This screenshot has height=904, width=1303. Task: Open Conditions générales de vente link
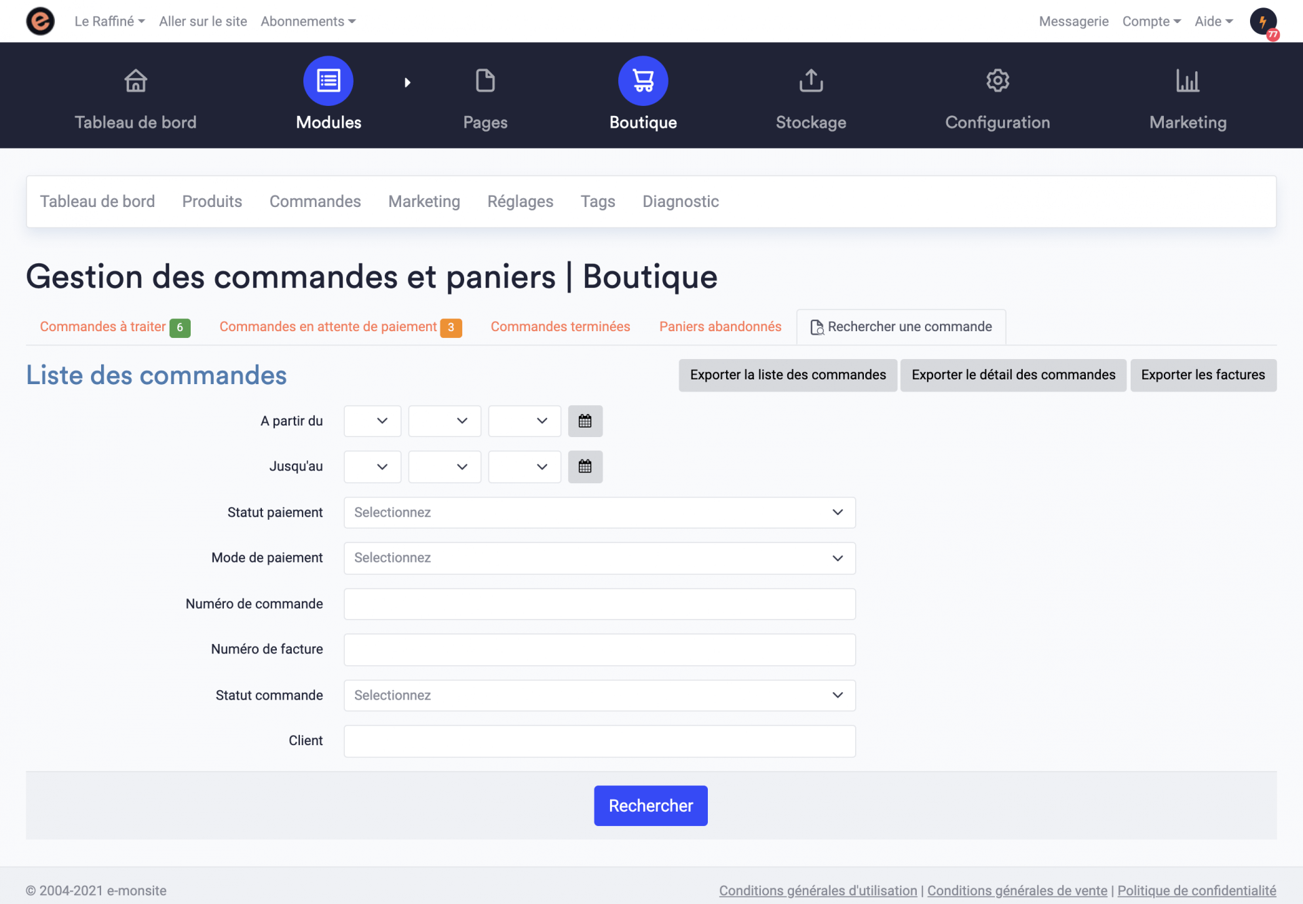tap(1017, 890)
